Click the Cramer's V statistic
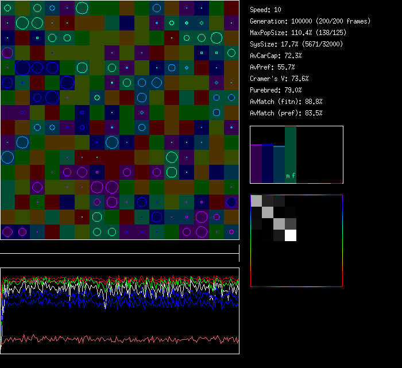The image size is (402, 368). [279, 79]
